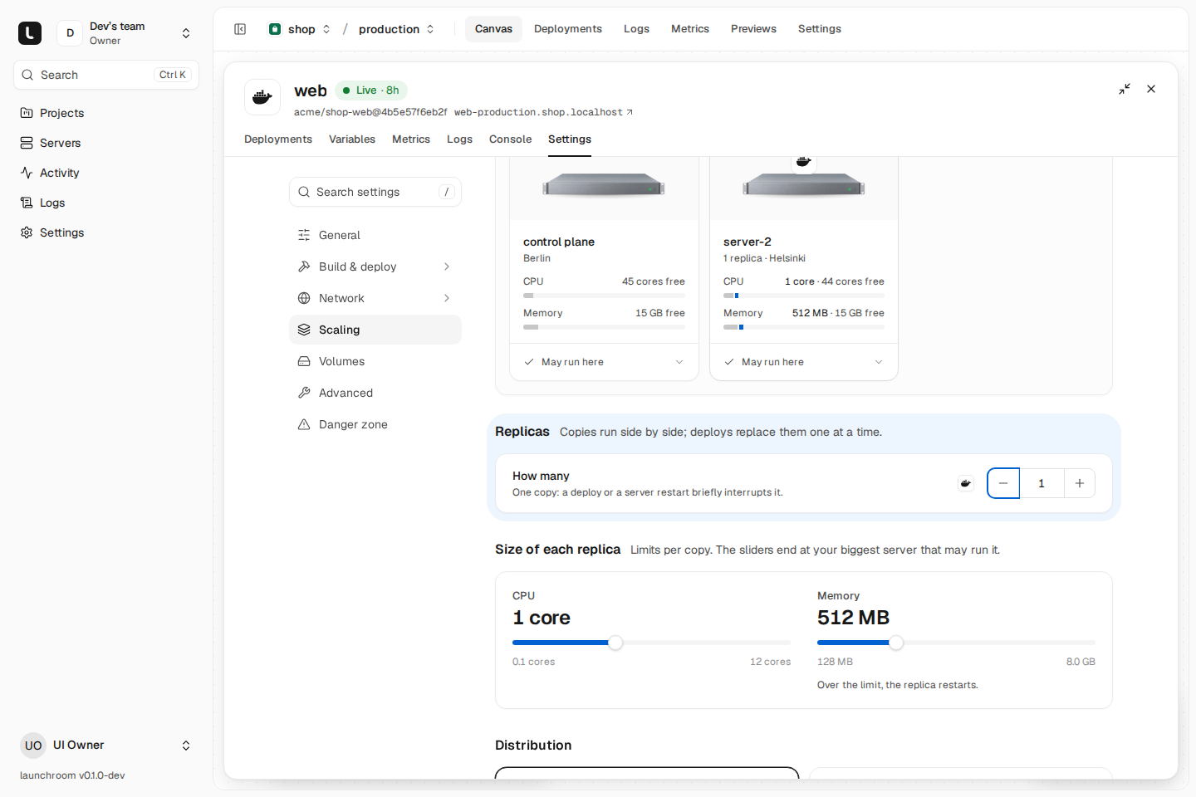Adjust the Memory slider handle
The image size is (1196, 797).
tap(896, 643)
